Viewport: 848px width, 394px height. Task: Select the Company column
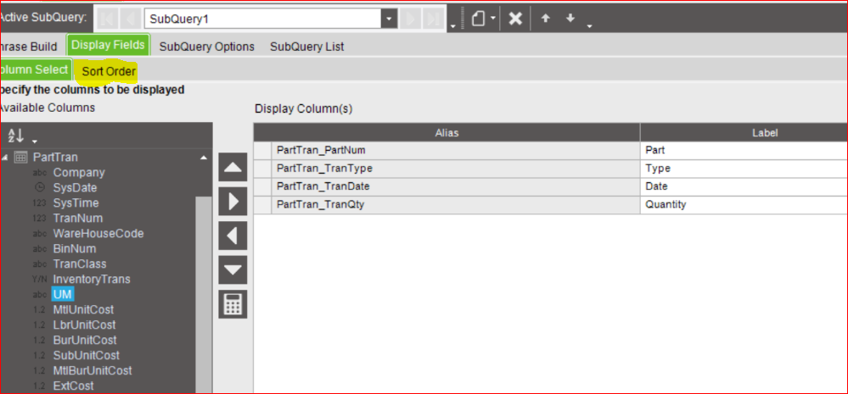(79, 173)
